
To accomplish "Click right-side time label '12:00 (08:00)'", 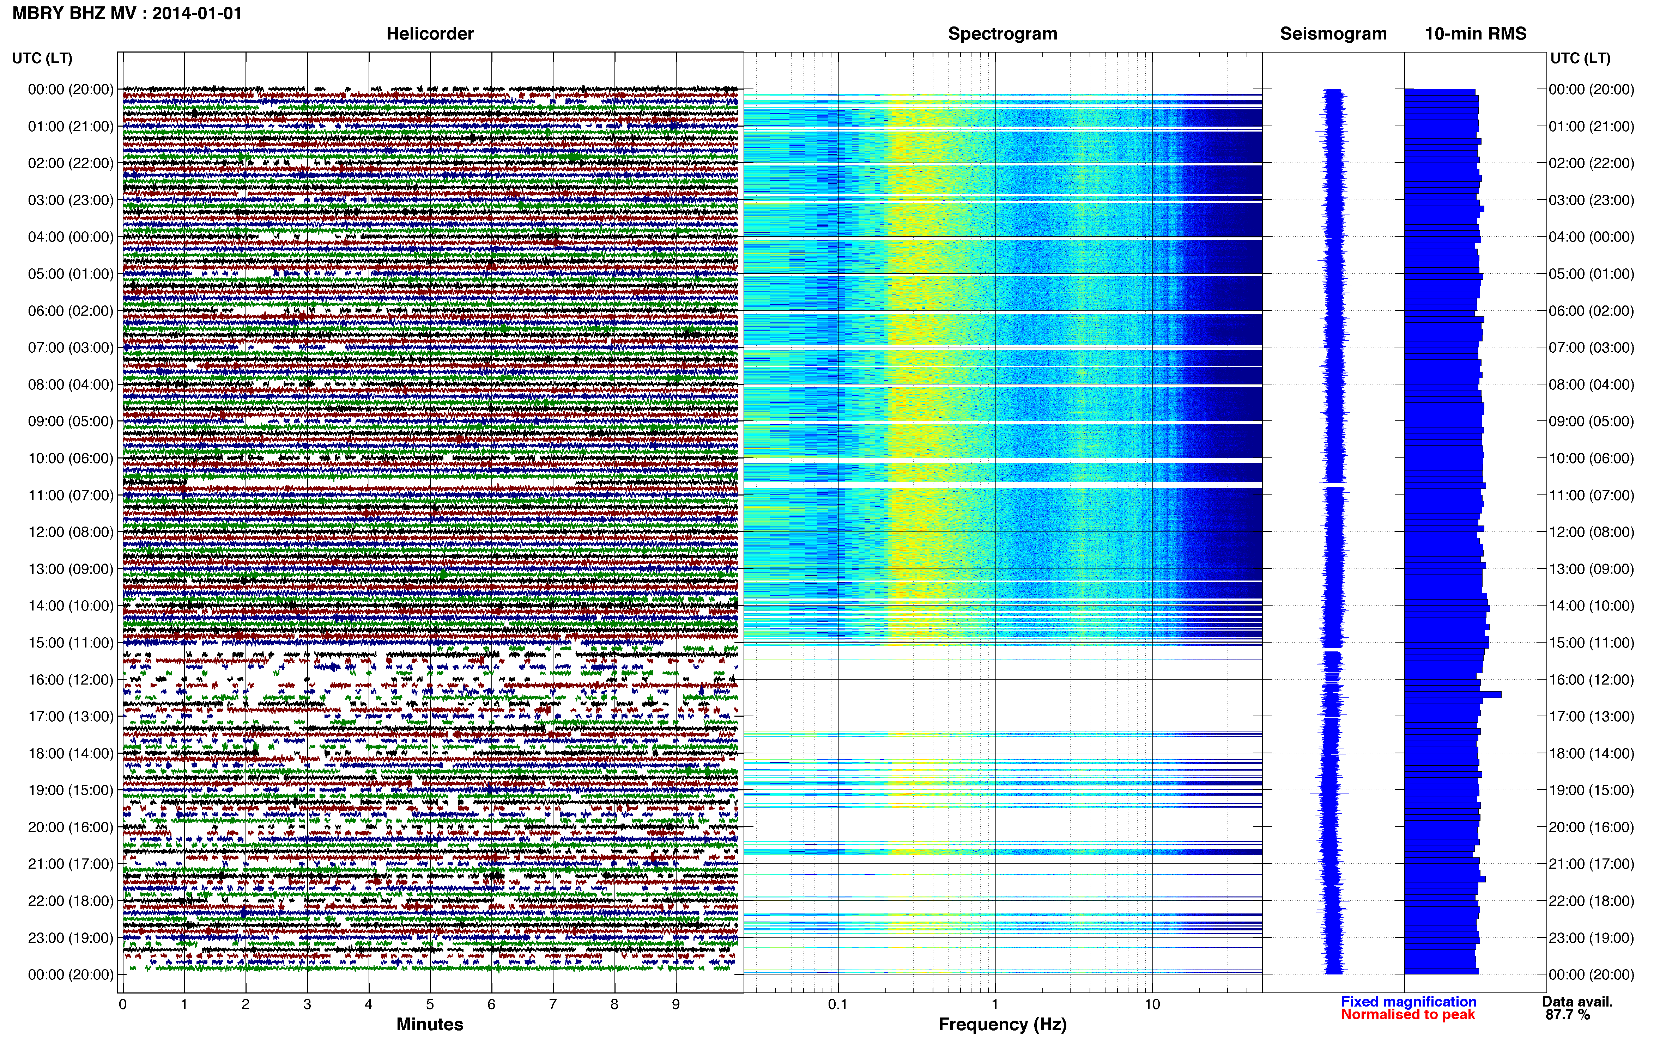I will click(1592, 532).
